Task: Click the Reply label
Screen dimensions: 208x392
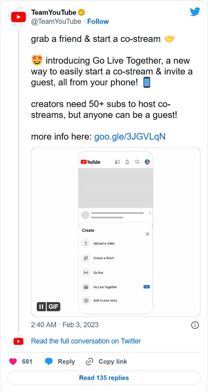Action: [66, 361]
